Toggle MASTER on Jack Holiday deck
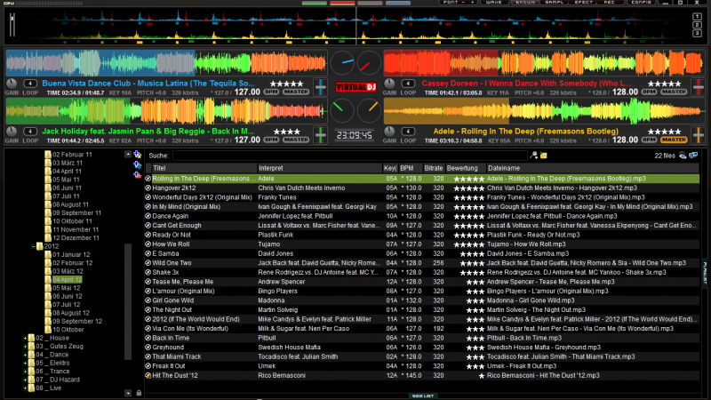The width and height of the screenshot is (711, 400). pos(296,140)
